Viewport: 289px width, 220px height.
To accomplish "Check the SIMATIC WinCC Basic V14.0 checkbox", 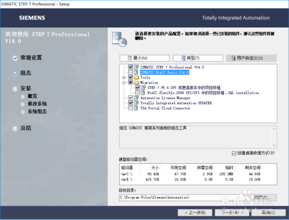I will coord(131,72).
